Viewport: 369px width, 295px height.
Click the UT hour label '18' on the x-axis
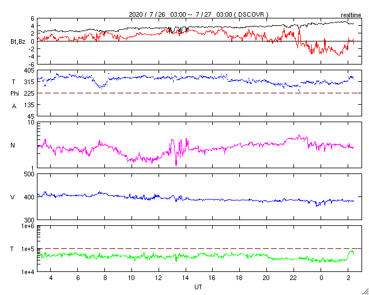240,278
